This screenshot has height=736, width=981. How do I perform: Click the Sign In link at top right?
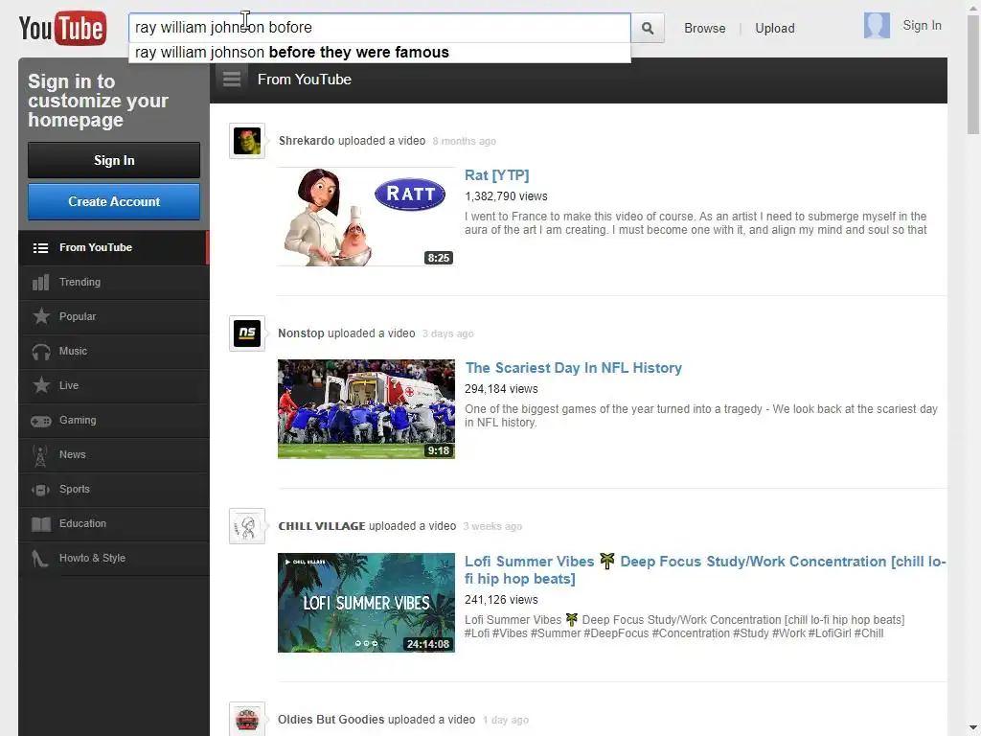point(922,26)
